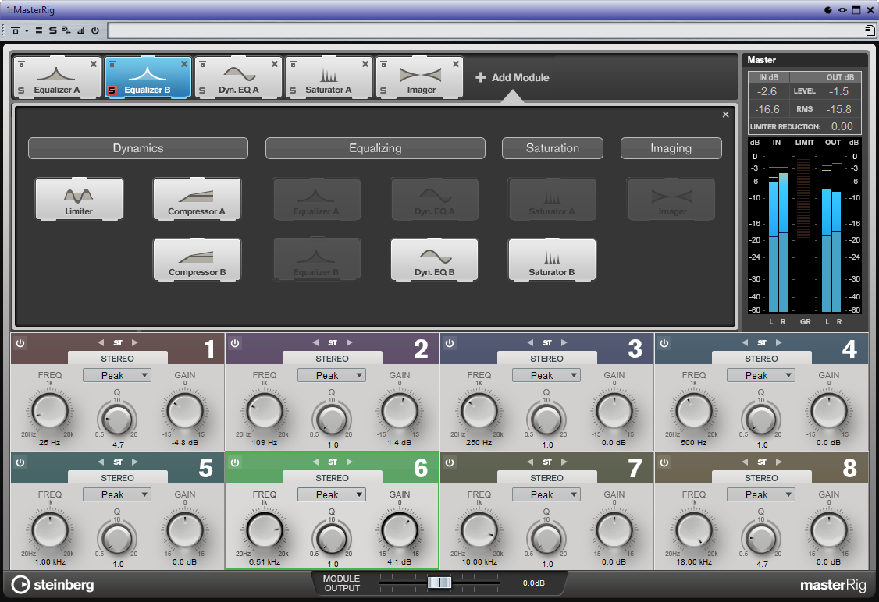879x602 pixels.
Task: Open band 7 filter type Peak dropdown
Action: (546, 494)
